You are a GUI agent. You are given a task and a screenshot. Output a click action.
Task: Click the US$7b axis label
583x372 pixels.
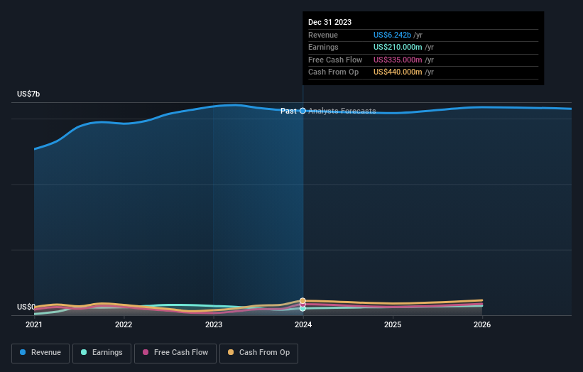pyautogui.click(x=28, y=94)
